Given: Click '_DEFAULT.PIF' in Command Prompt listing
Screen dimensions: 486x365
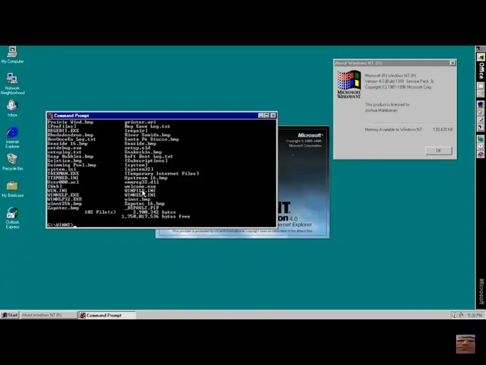Looking at the screenshot, I should [x=141, y=208].
